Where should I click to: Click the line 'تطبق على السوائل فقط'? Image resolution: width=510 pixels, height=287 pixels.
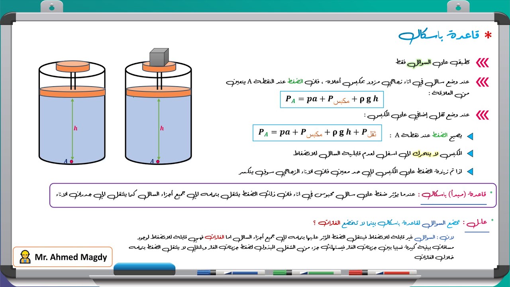[x=433, y=62]
